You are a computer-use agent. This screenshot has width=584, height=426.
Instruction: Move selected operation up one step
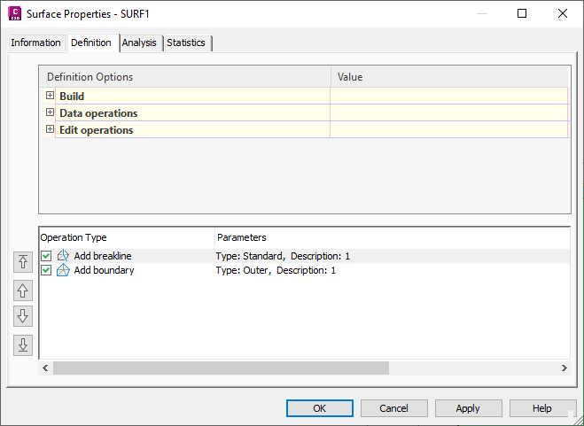pos(23,290)
